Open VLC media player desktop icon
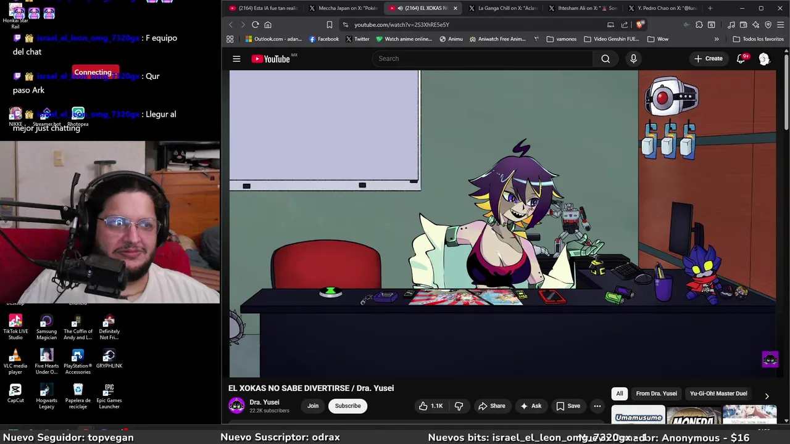Screen dimensions: 790x444 pyautogui.click(x=15, y=361)
